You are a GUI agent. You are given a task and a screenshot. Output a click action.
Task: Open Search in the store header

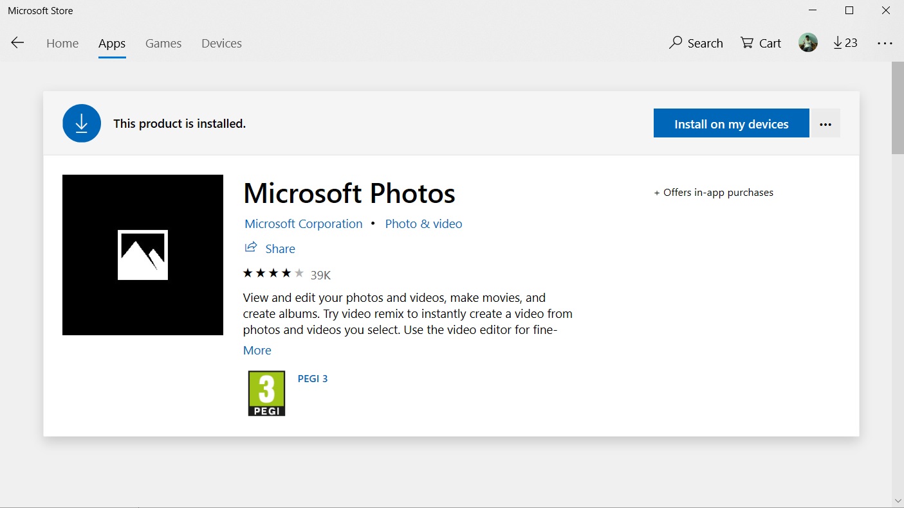696,43
